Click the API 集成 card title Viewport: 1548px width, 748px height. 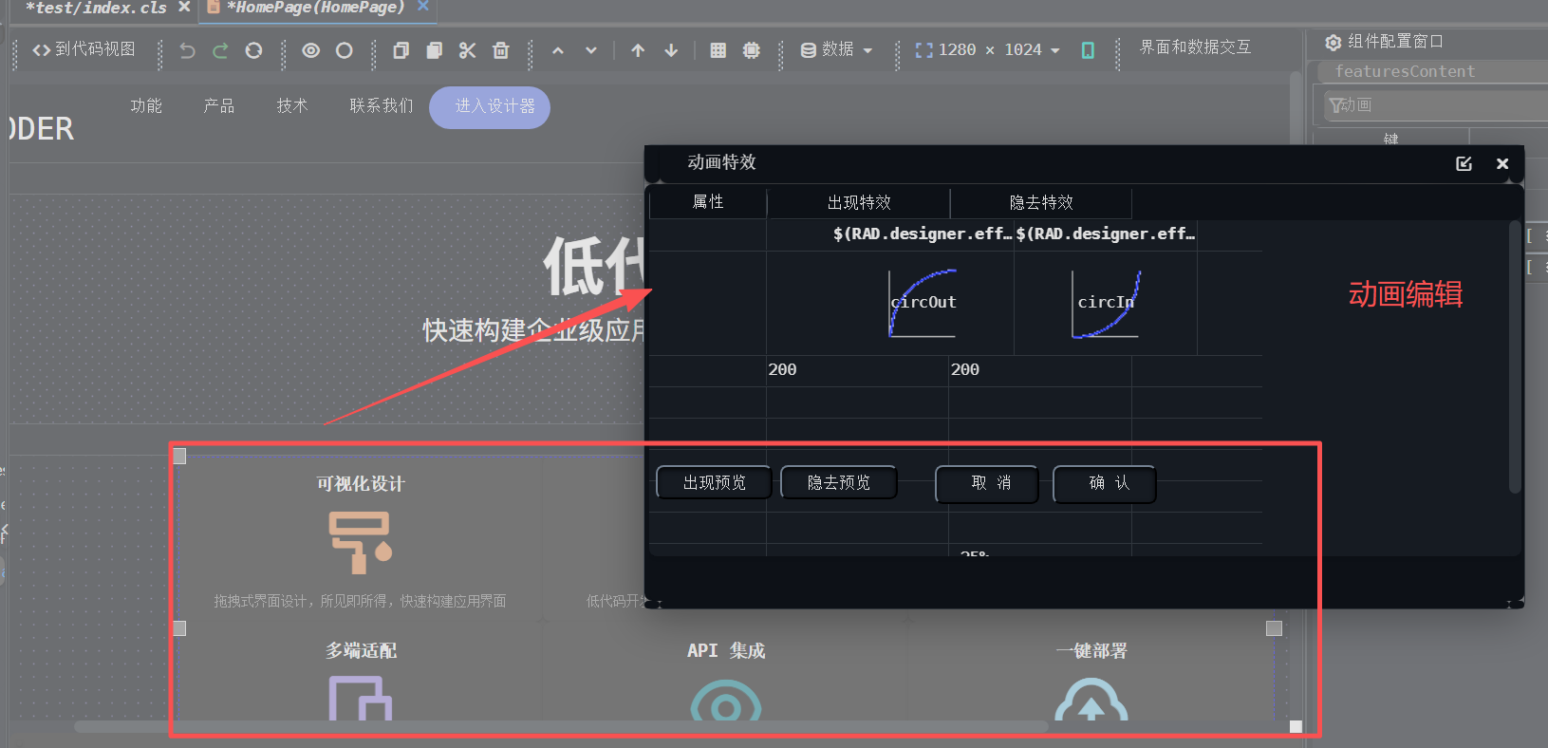coord(726,651)
